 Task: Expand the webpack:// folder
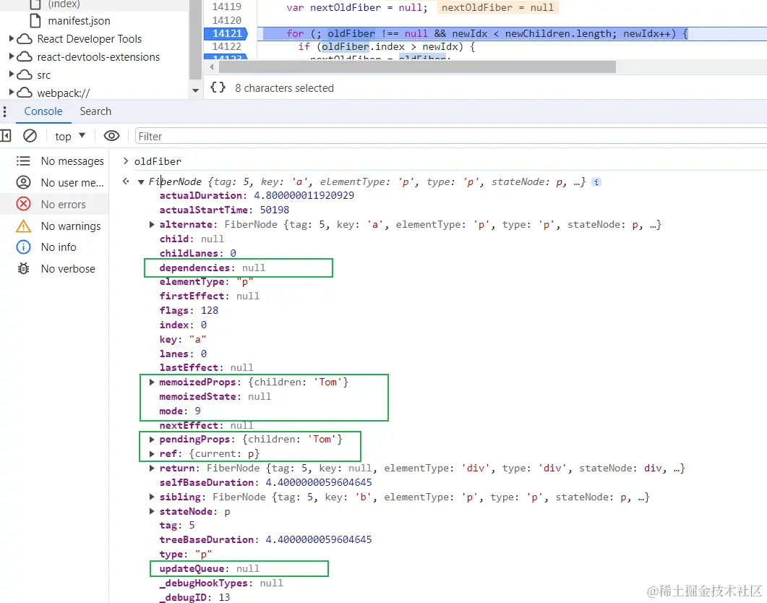tap(12, 93)
